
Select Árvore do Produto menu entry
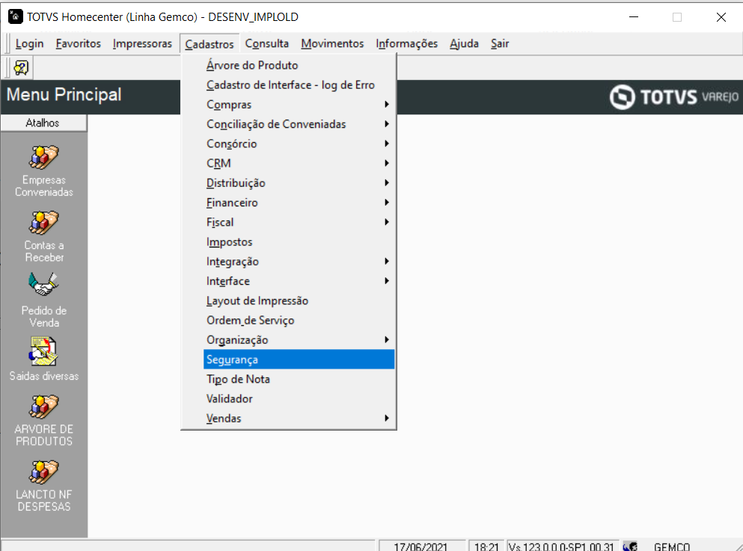tap(299, 65)
